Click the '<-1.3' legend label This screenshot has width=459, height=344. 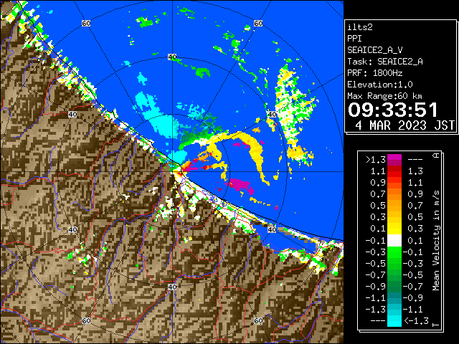(416, 321)
